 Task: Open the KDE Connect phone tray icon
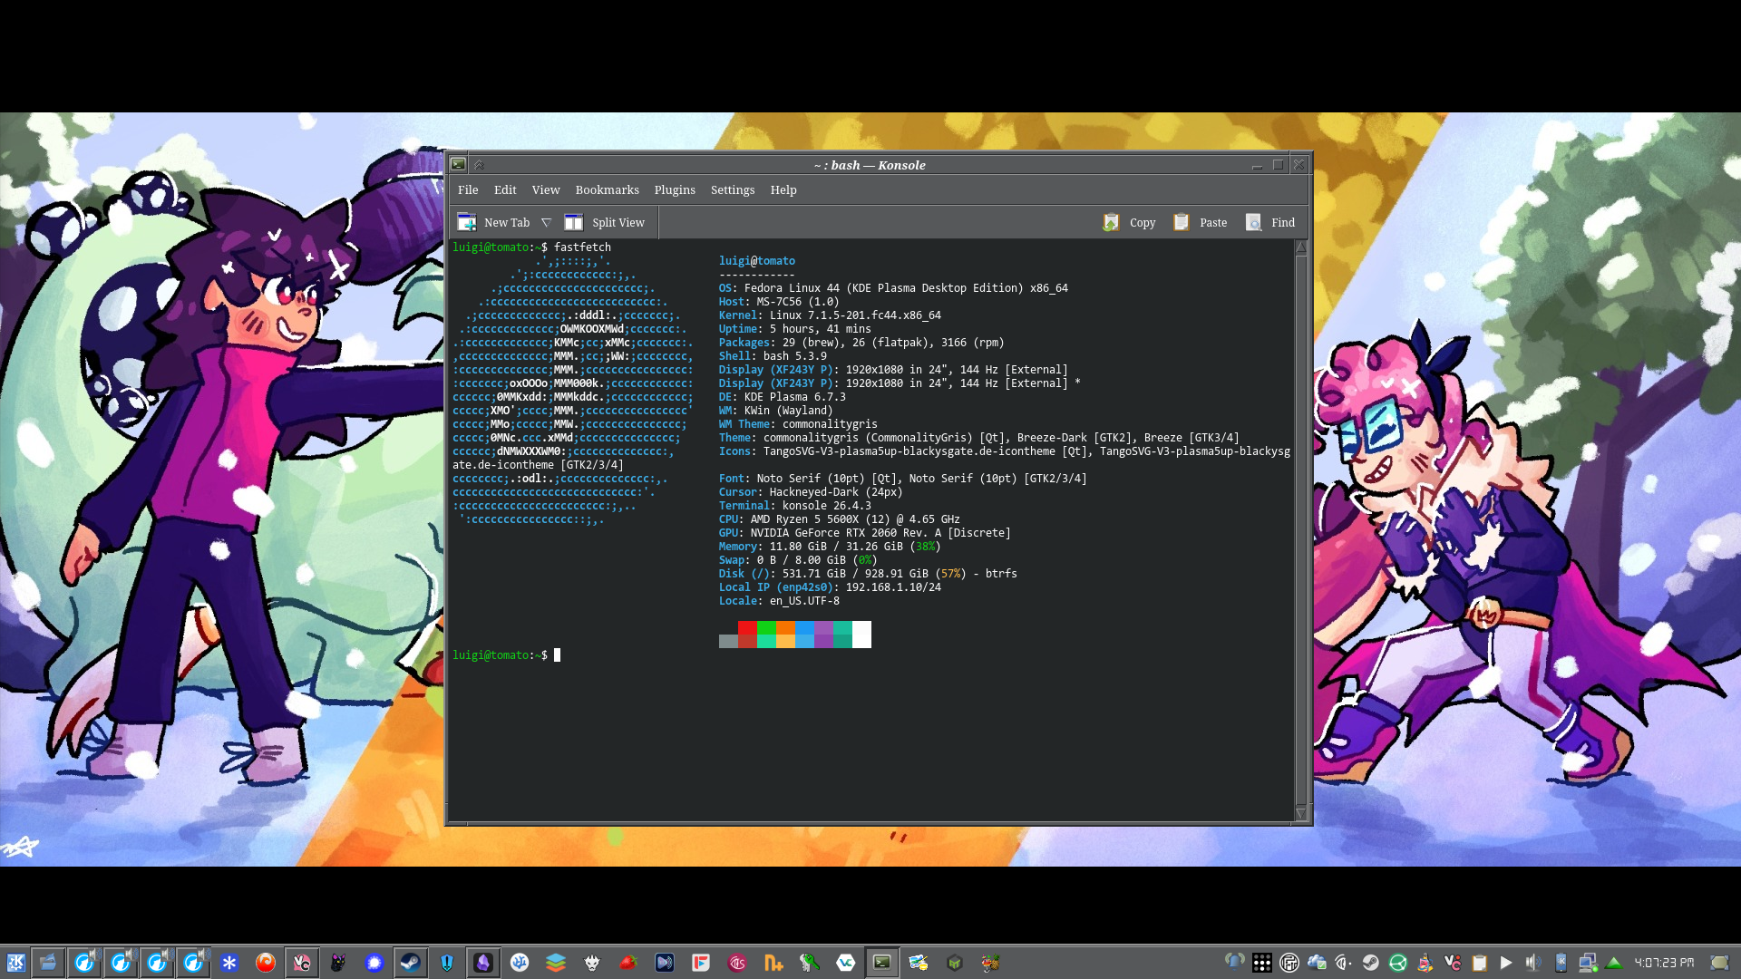[x=1561, y=963]
